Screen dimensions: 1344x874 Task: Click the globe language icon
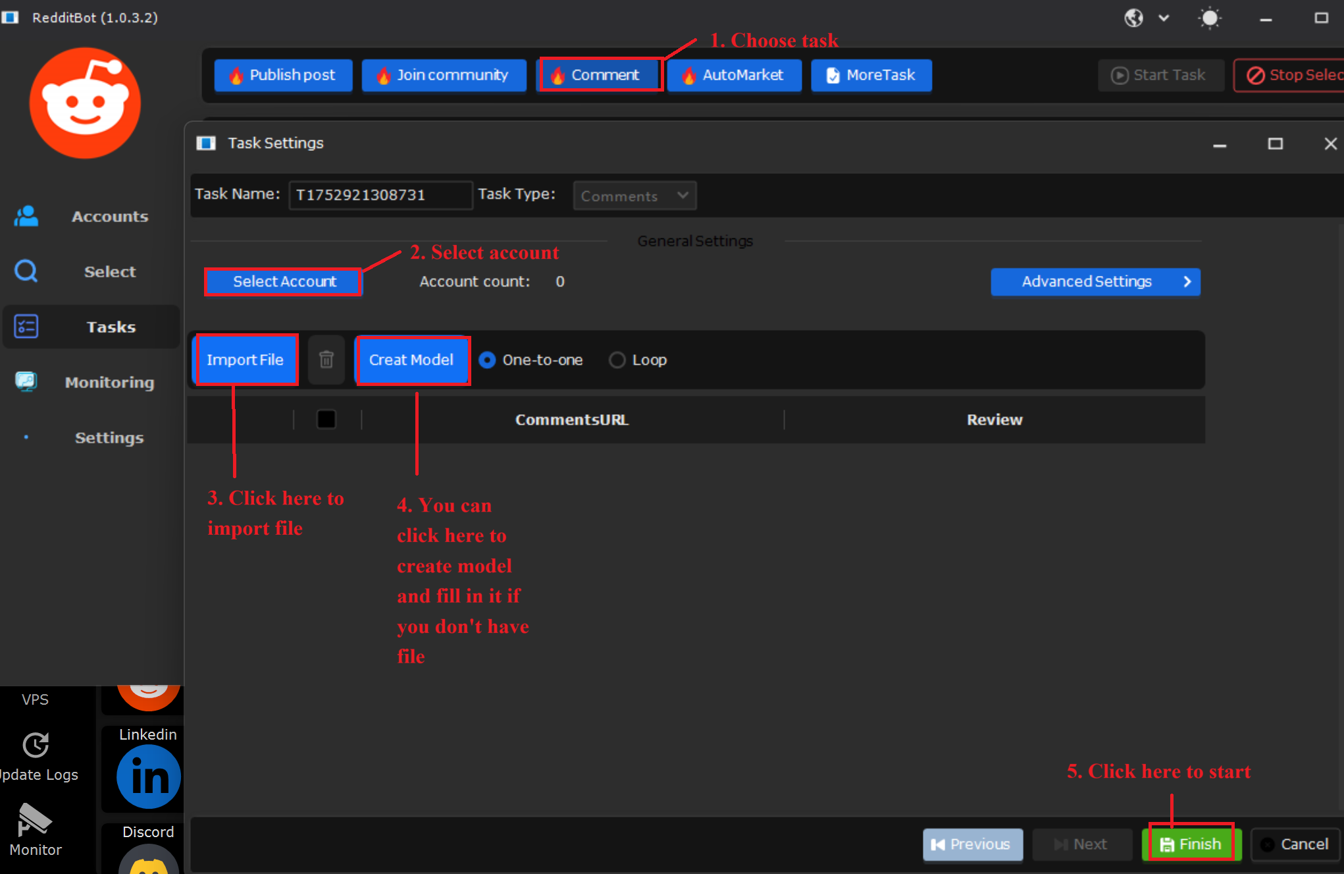point(1133,18)
